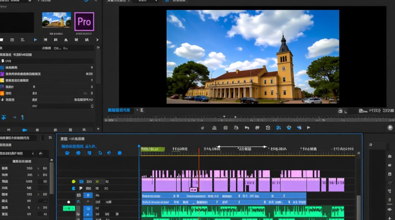Click the first blue icon in timeline toolbar
The image size is (395, 220).
coord(67,153)
